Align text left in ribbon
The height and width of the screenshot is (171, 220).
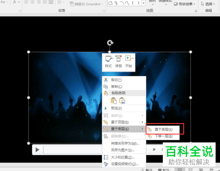[26, 2]
